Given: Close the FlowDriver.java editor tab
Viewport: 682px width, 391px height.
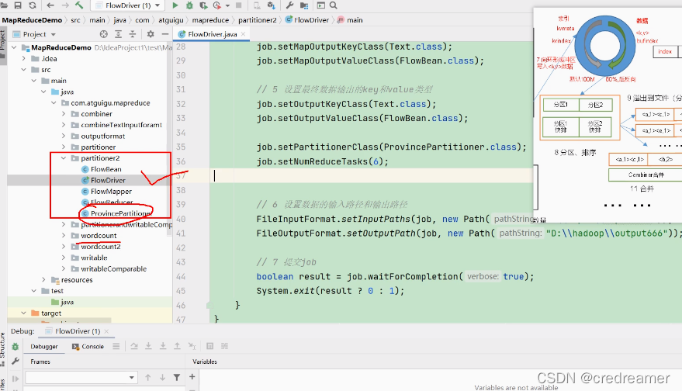Looking at the screenshot, I should [243, 34].
